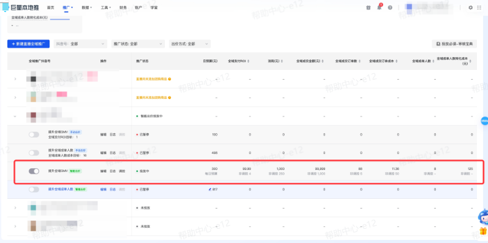Open the notification bell icon
The image size is (488, 243).
(379, 7)
